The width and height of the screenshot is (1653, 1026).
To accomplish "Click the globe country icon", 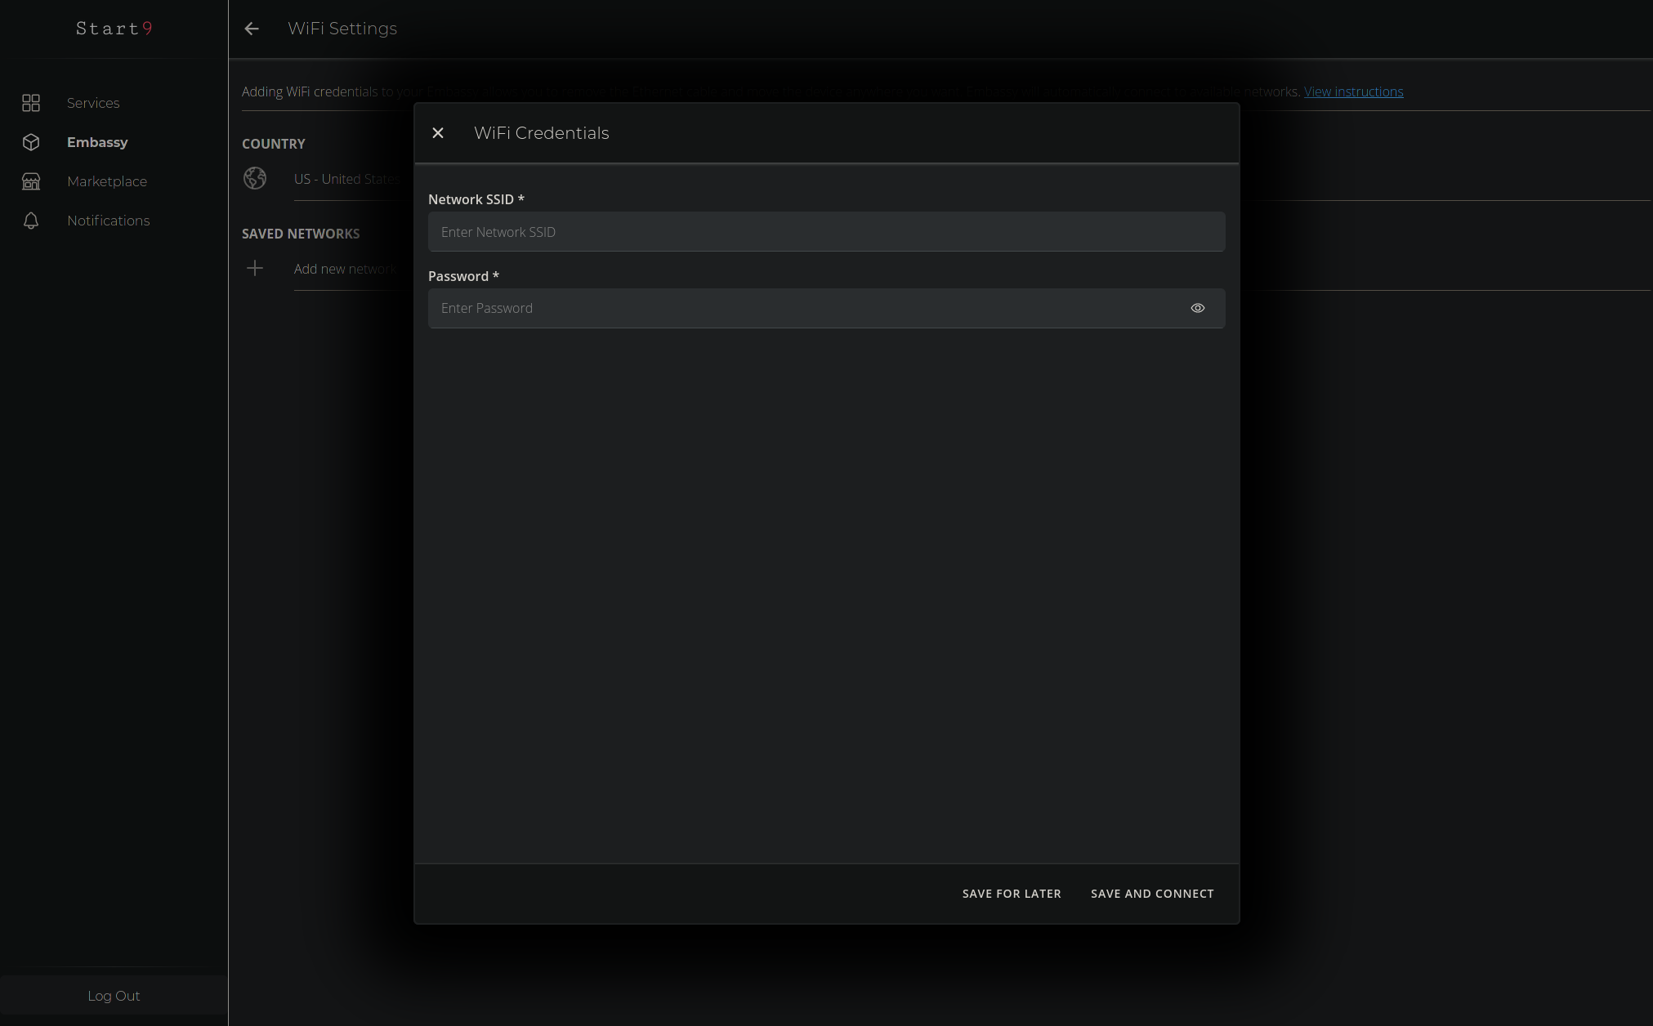I will pos(255,178).
